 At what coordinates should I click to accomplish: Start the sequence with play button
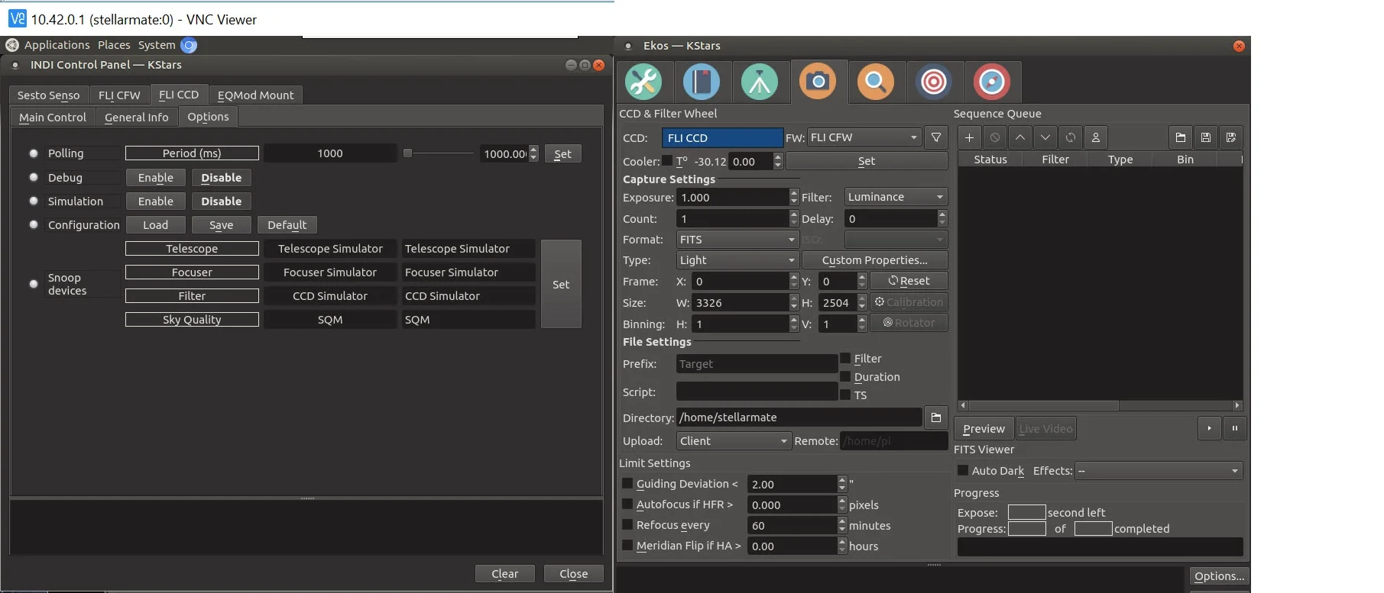(x=1209, y=428)
